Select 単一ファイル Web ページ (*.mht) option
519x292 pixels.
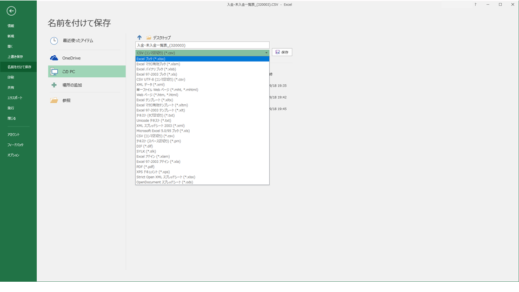tap(202, 90)
